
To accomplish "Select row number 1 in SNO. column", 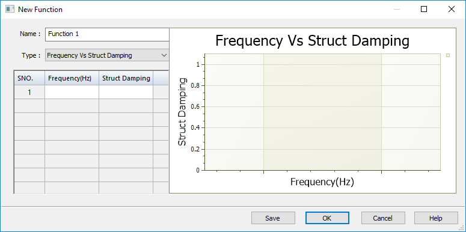I will pyautogui.click(x=29, y=93).
